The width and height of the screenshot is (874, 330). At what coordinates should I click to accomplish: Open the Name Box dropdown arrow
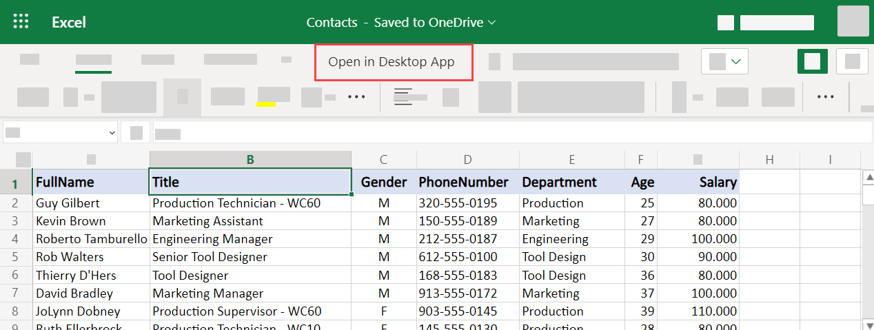112,132
